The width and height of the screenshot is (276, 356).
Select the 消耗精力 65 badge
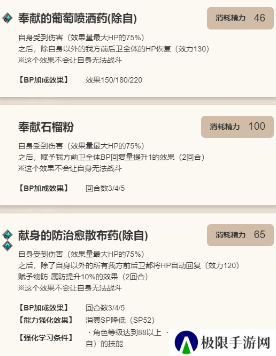[240, 235]
